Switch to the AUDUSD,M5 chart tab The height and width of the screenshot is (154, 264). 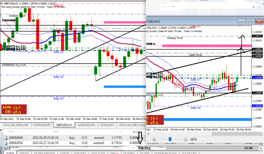point(86,125)
